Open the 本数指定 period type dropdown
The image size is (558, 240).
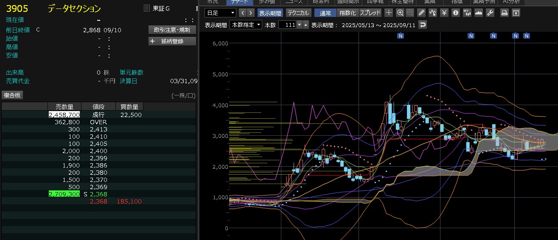246,25
